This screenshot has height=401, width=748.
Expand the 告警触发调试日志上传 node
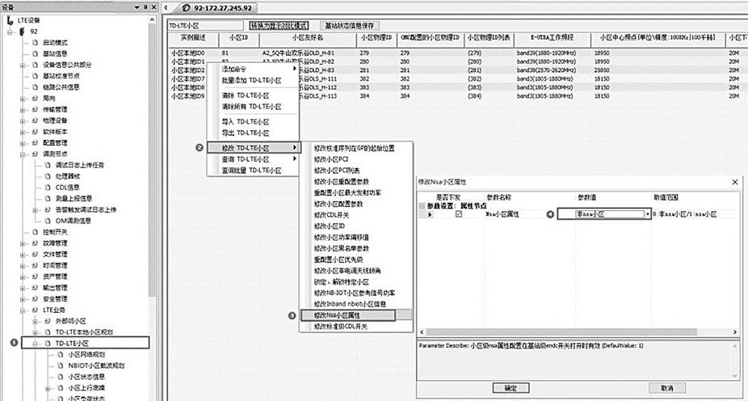coord(35,209)
